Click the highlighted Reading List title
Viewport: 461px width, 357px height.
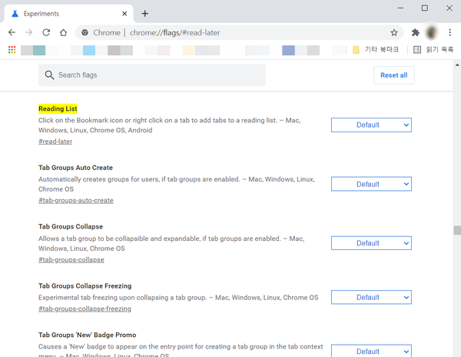coord(58,108)
